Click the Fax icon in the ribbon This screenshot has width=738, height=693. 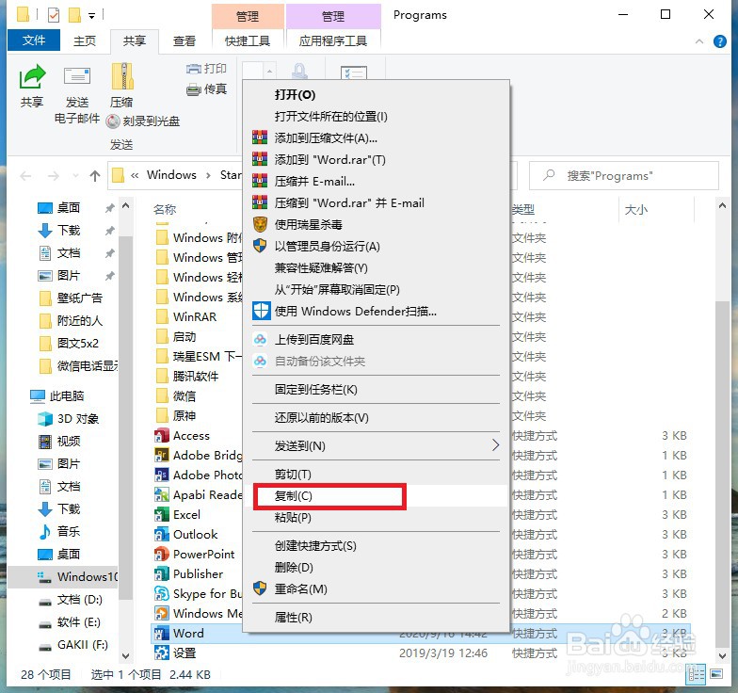tap(194, 89)
